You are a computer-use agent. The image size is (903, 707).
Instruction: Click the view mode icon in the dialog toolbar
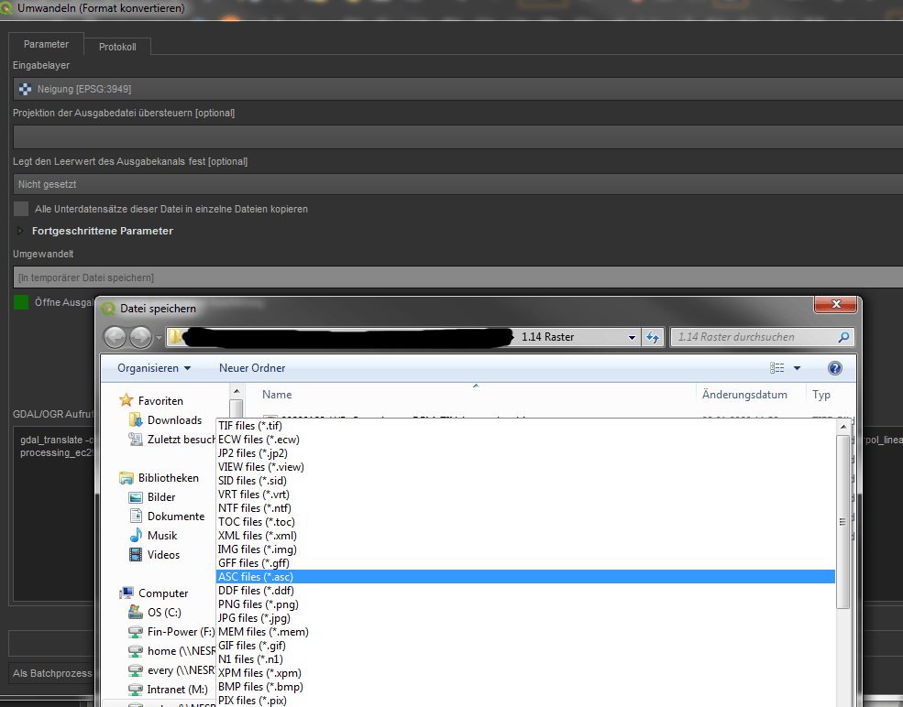[776, 368]
